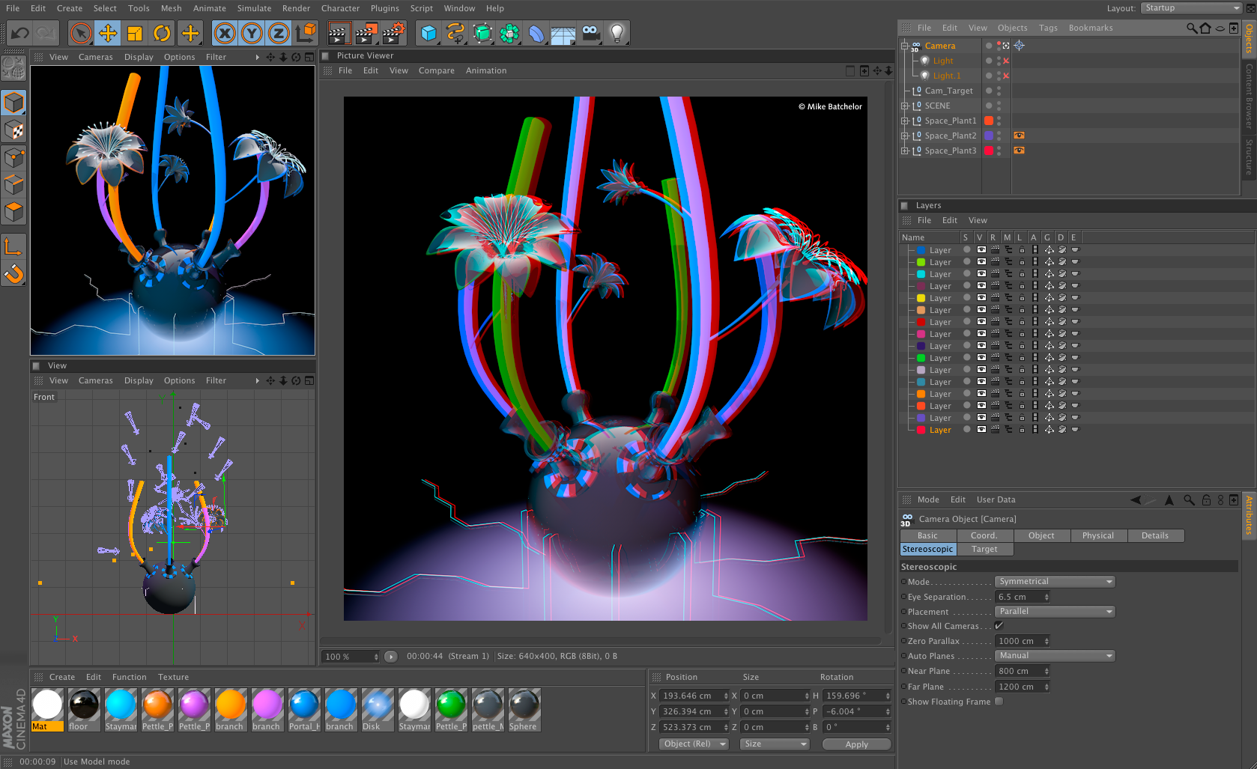Toggle visibility eye for yellow Layer row

coord(981,298)
